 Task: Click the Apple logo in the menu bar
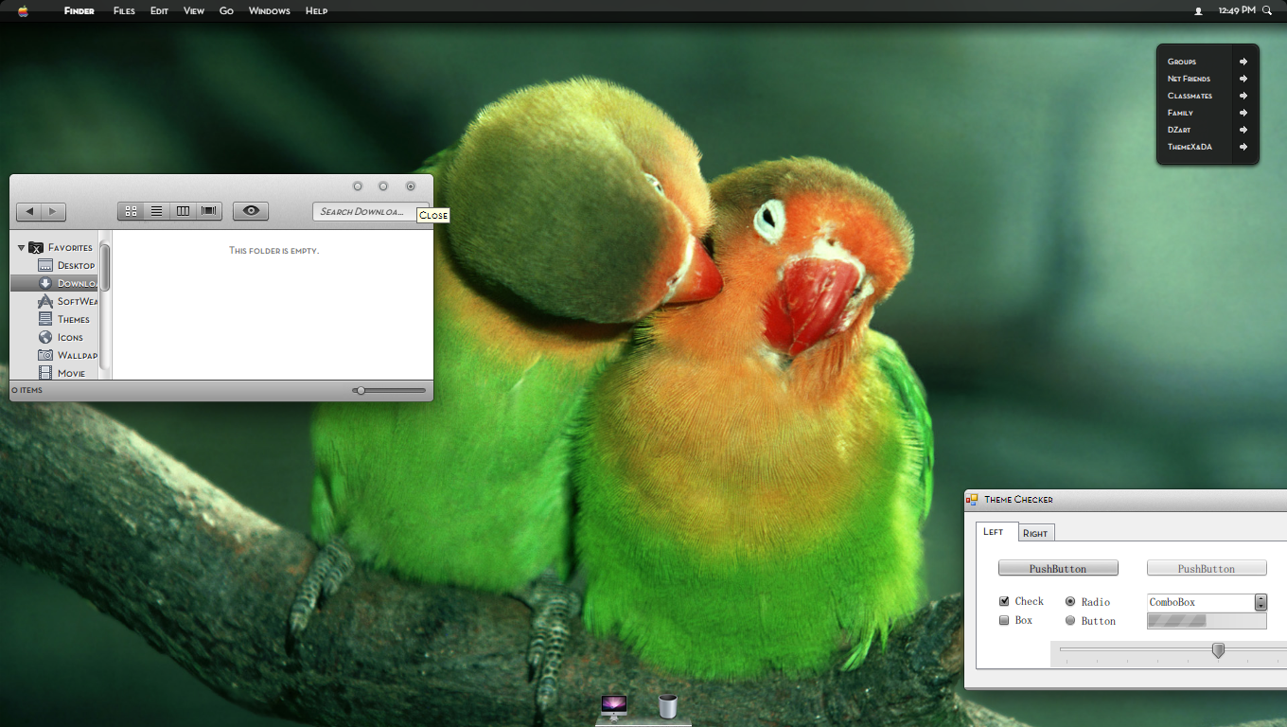(23, 10)
